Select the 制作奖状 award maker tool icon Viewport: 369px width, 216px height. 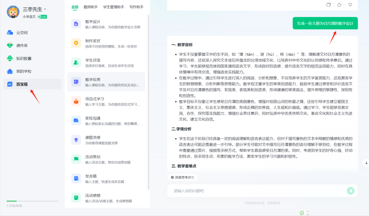[76, 43]
